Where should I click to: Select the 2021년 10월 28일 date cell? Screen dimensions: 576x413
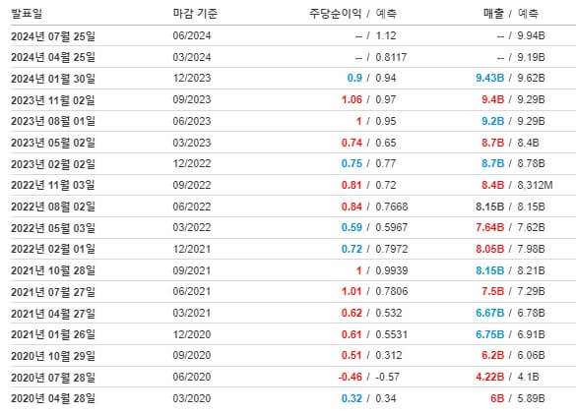[x=53, y=270]
